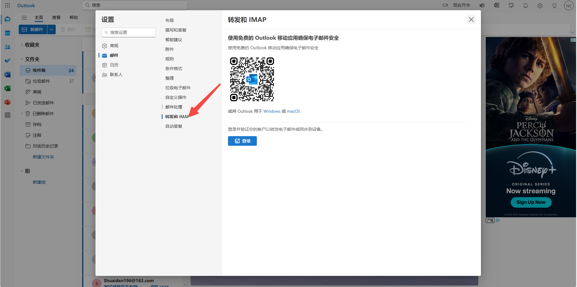Image resolution: width=577 pixels, height=287 pixels.
Task: Click the AdChoices icon below the ad
Action: pyautogui.click(x=498, y=220)
